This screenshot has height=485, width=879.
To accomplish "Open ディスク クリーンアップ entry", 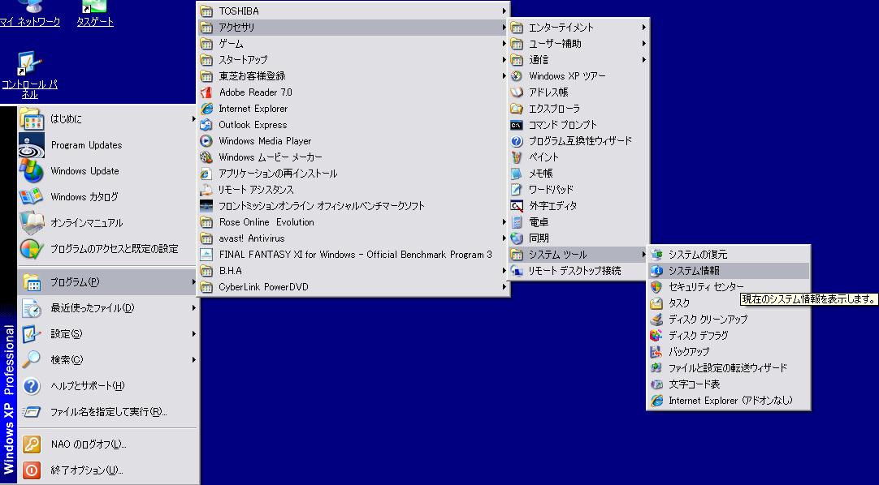I will (x=728, y=320).
